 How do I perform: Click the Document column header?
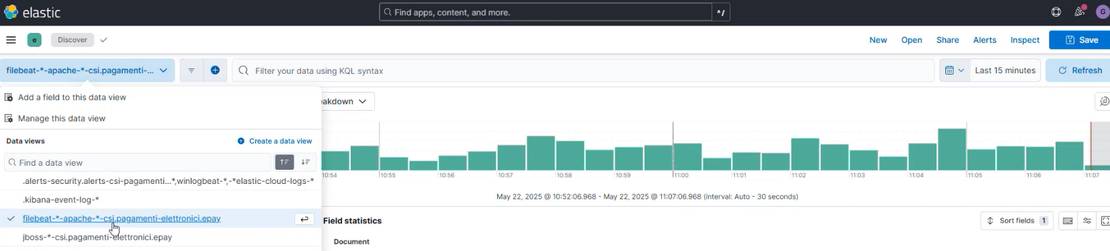coord(351,242)
